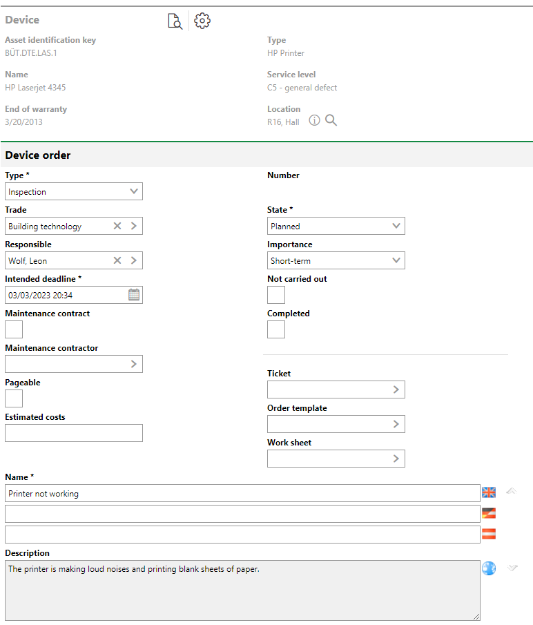Expand the State dropdown set to Planned
533x625 pixels.
(x=336, y=226)
